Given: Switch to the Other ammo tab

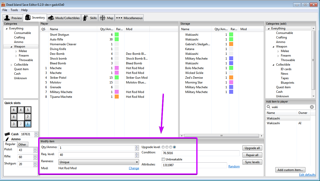Looking at the screenshot, I should coord(22,144).
